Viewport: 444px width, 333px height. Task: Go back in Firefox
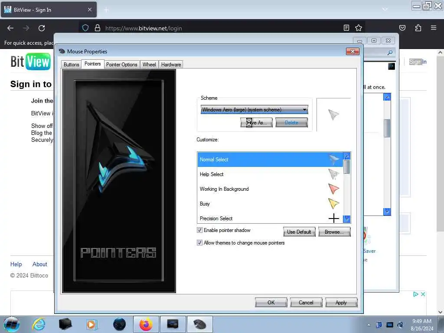pos(10,28)
